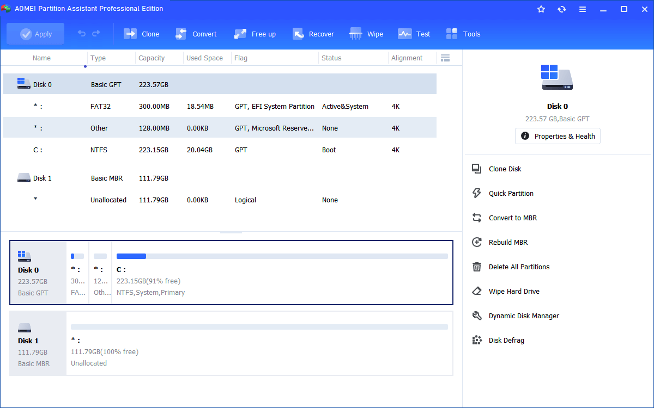Open the Wipe toolbar menu
654x408 pixels.
pyautogui.click(x=367, y=34)
